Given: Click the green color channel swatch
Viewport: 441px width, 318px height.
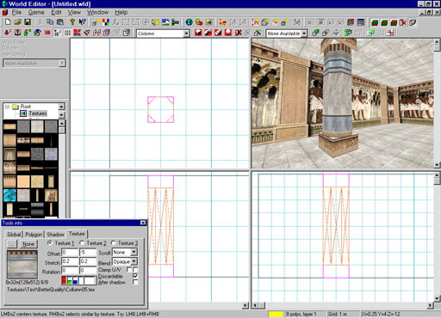Looking at the screenshot, I should coord(70,280).
